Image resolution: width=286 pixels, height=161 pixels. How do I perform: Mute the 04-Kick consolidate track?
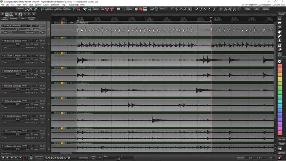point(41,26)
